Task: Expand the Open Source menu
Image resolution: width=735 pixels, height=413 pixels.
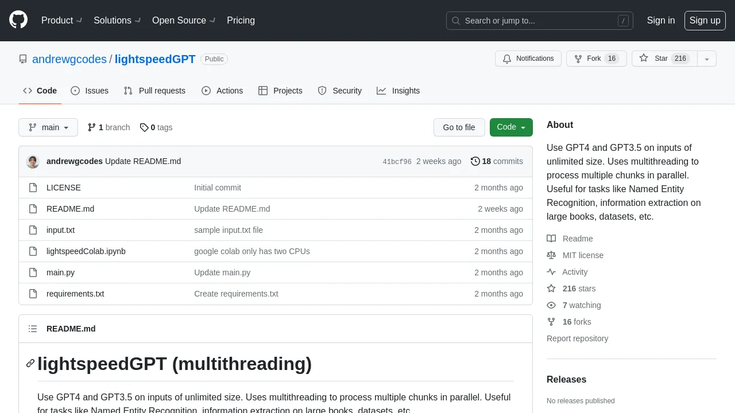Action: (184, 21)
